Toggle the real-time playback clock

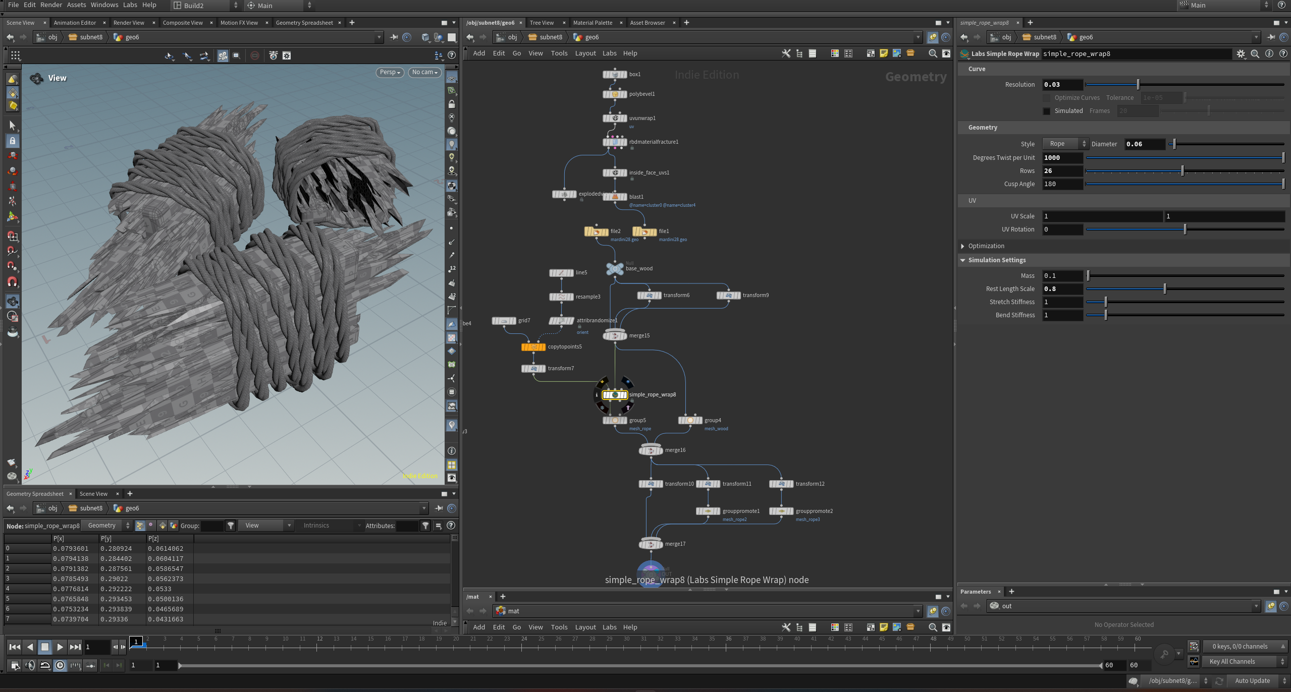click(x=60, y=665)
